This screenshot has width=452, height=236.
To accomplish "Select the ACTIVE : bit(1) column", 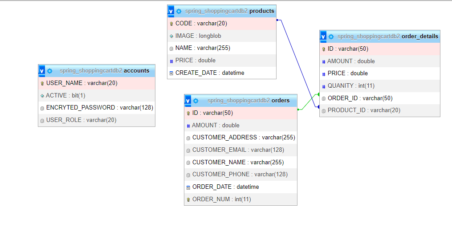I will [97, 95].
